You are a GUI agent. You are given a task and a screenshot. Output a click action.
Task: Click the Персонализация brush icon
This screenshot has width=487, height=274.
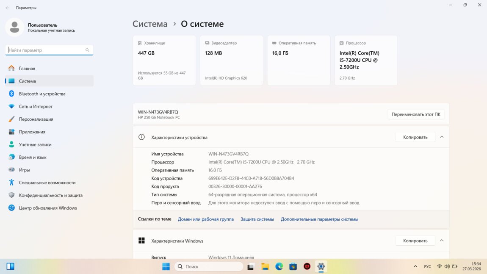[x=11, y=119]
